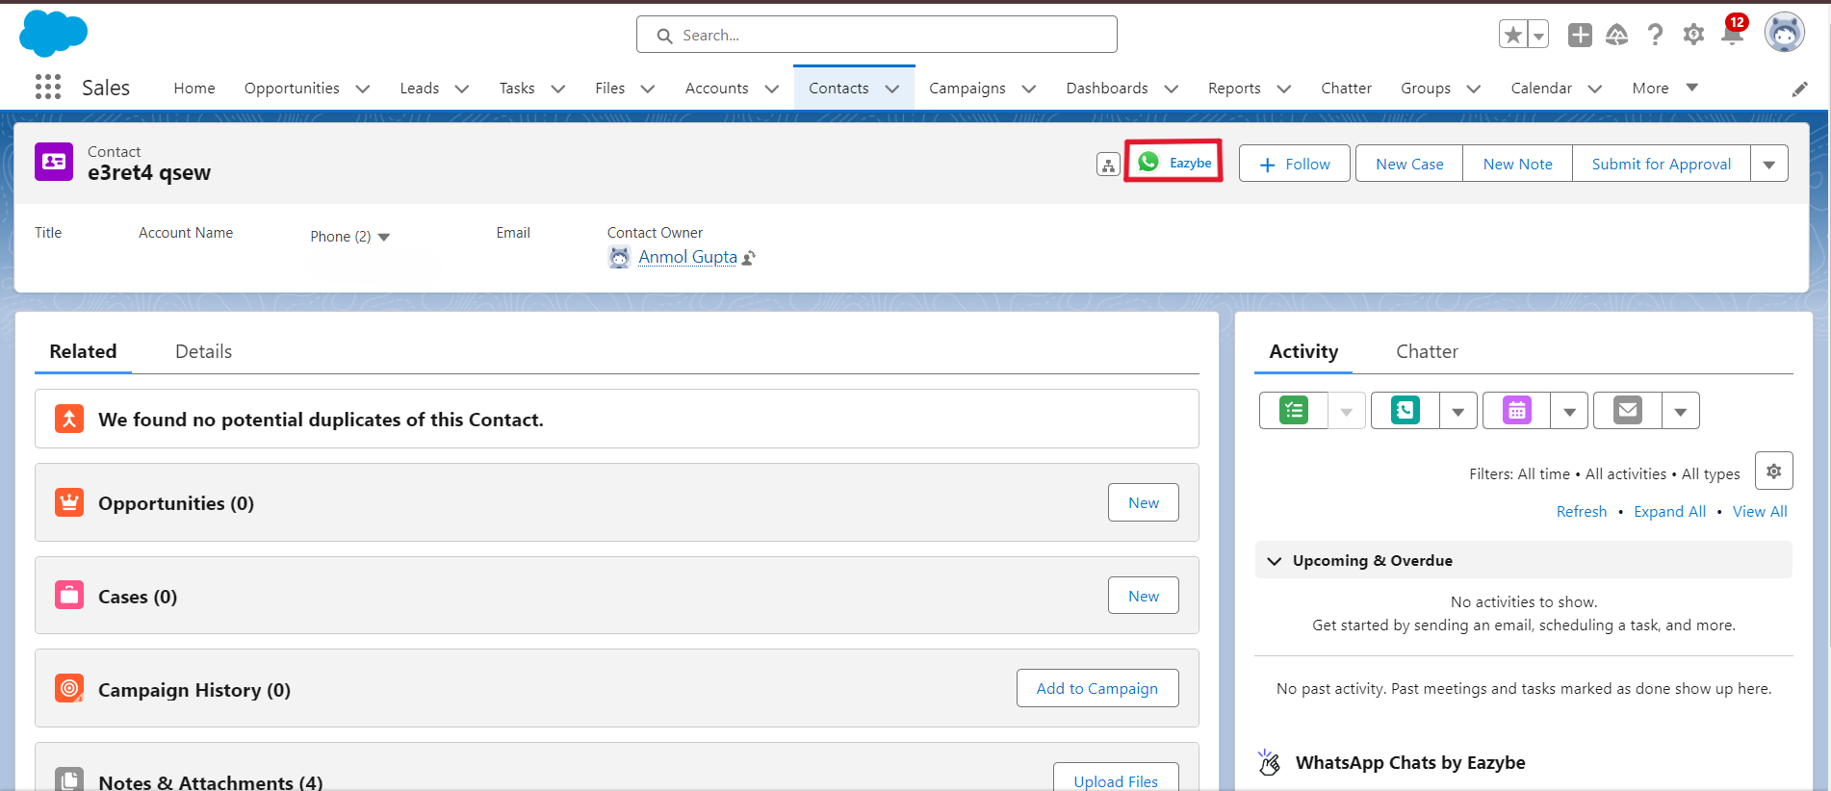Click the Opportunities crown icon

69,502
